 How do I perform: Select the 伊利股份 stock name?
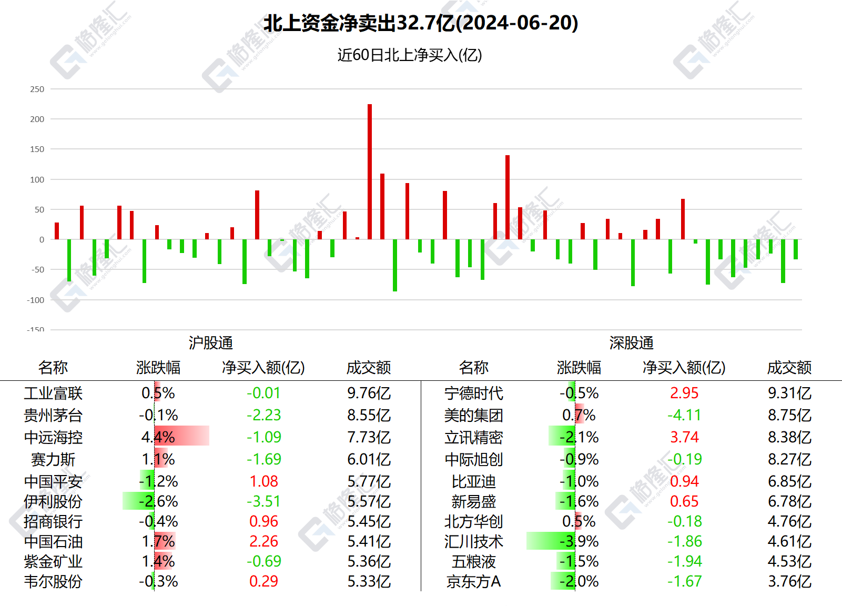pyautogui.click(x=53, y=501)
